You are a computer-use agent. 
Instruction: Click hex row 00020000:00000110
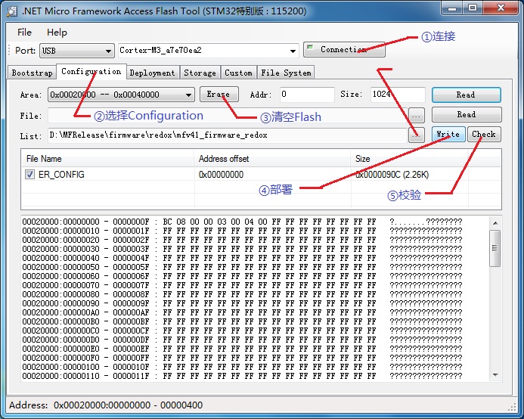pyautogui.click(x=242, y=376)
